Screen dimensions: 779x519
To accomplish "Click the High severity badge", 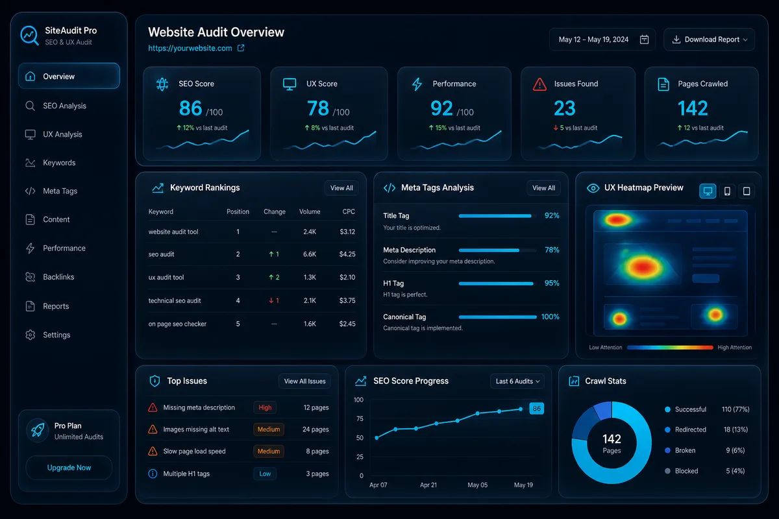I will [x=265, y=408].
